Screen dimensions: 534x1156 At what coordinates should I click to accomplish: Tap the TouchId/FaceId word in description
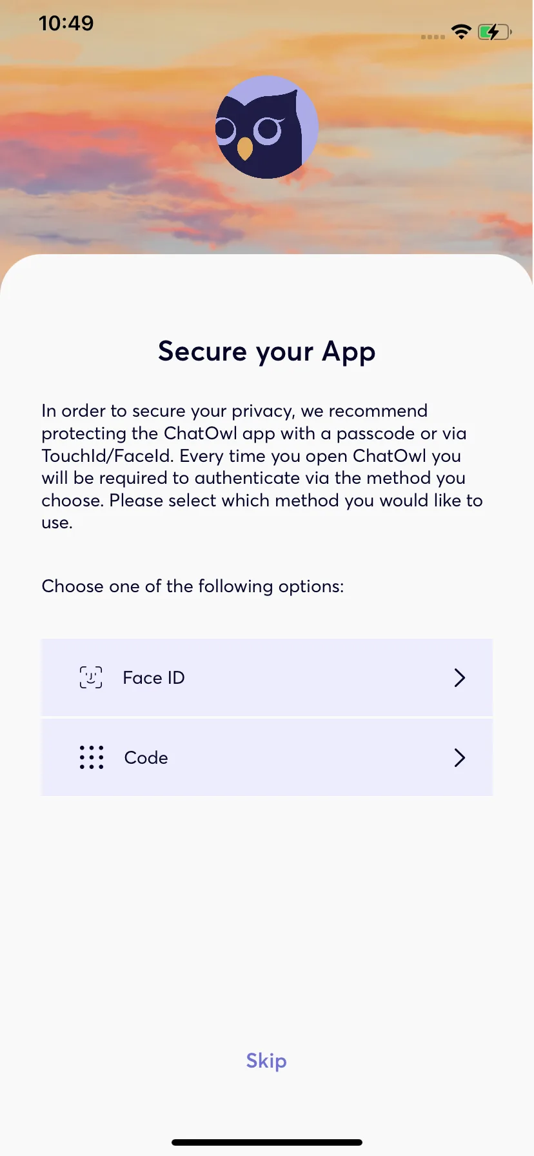108,455
